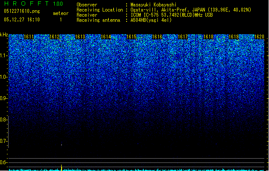
Task: Click the kHz axis unit label
Action: 4,35
